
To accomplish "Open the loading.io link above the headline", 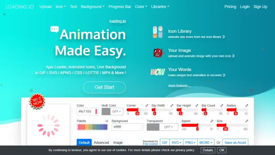I will click(x=117, y=21).
